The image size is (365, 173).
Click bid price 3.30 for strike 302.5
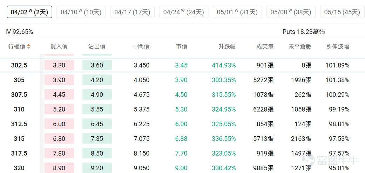[59, 65]
